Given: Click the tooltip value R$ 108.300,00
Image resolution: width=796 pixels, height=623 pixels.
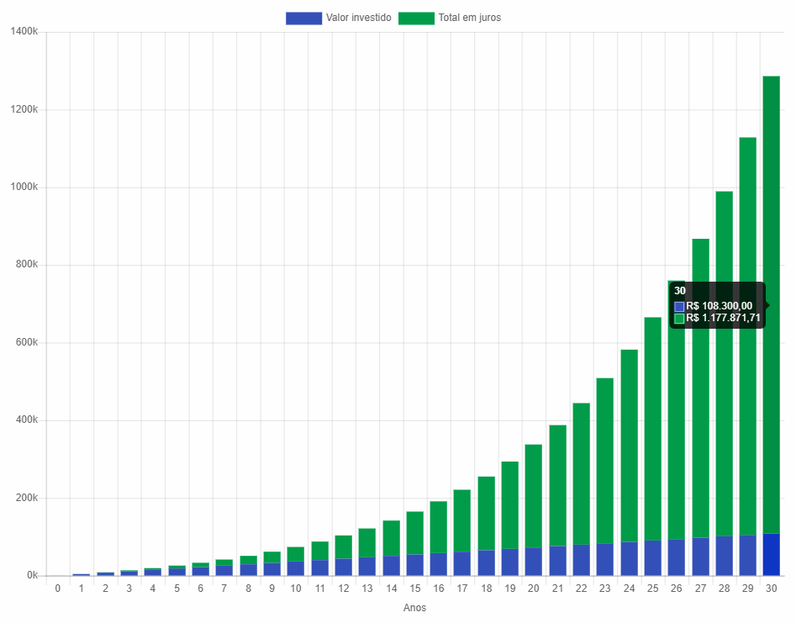Looking at the screenshot, I should tap(719, 306).
